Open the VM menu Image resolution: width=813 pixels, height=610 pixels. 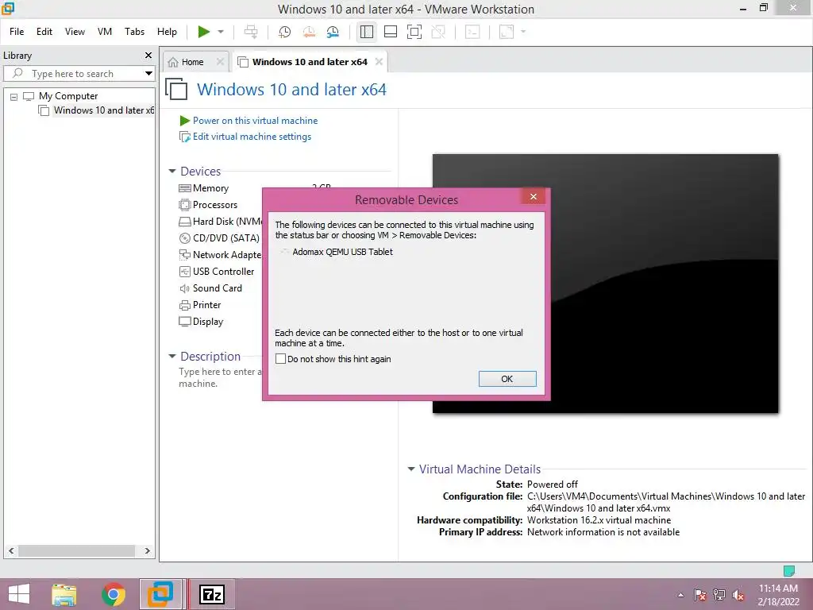tap(105, 32)
